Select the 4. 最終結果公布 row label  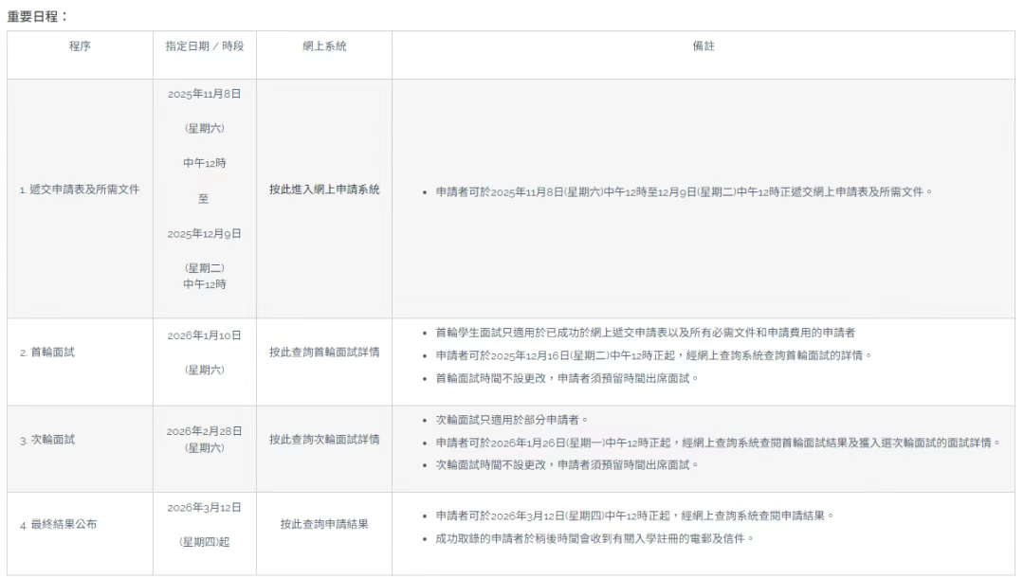(58, 524)
